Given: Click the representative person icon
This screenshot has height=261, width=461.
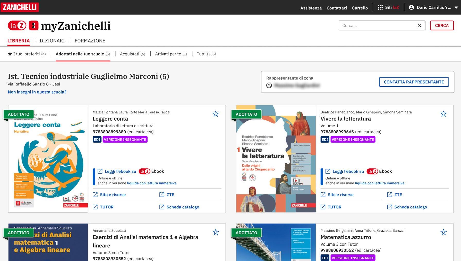Looking at the screenshot, I should [x=268, y=85].
